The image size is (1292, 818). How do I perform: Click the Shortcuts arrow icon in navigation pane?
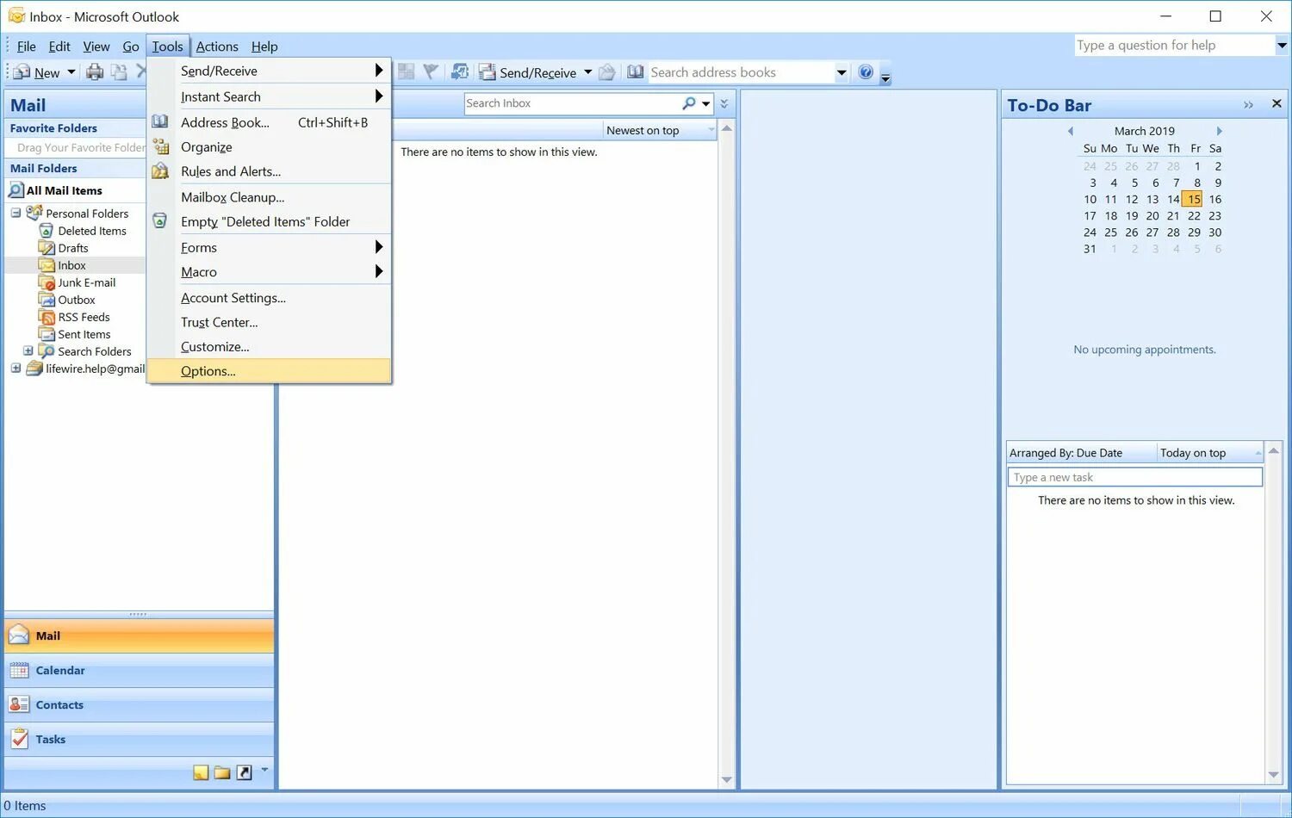(x=245, y=772)
